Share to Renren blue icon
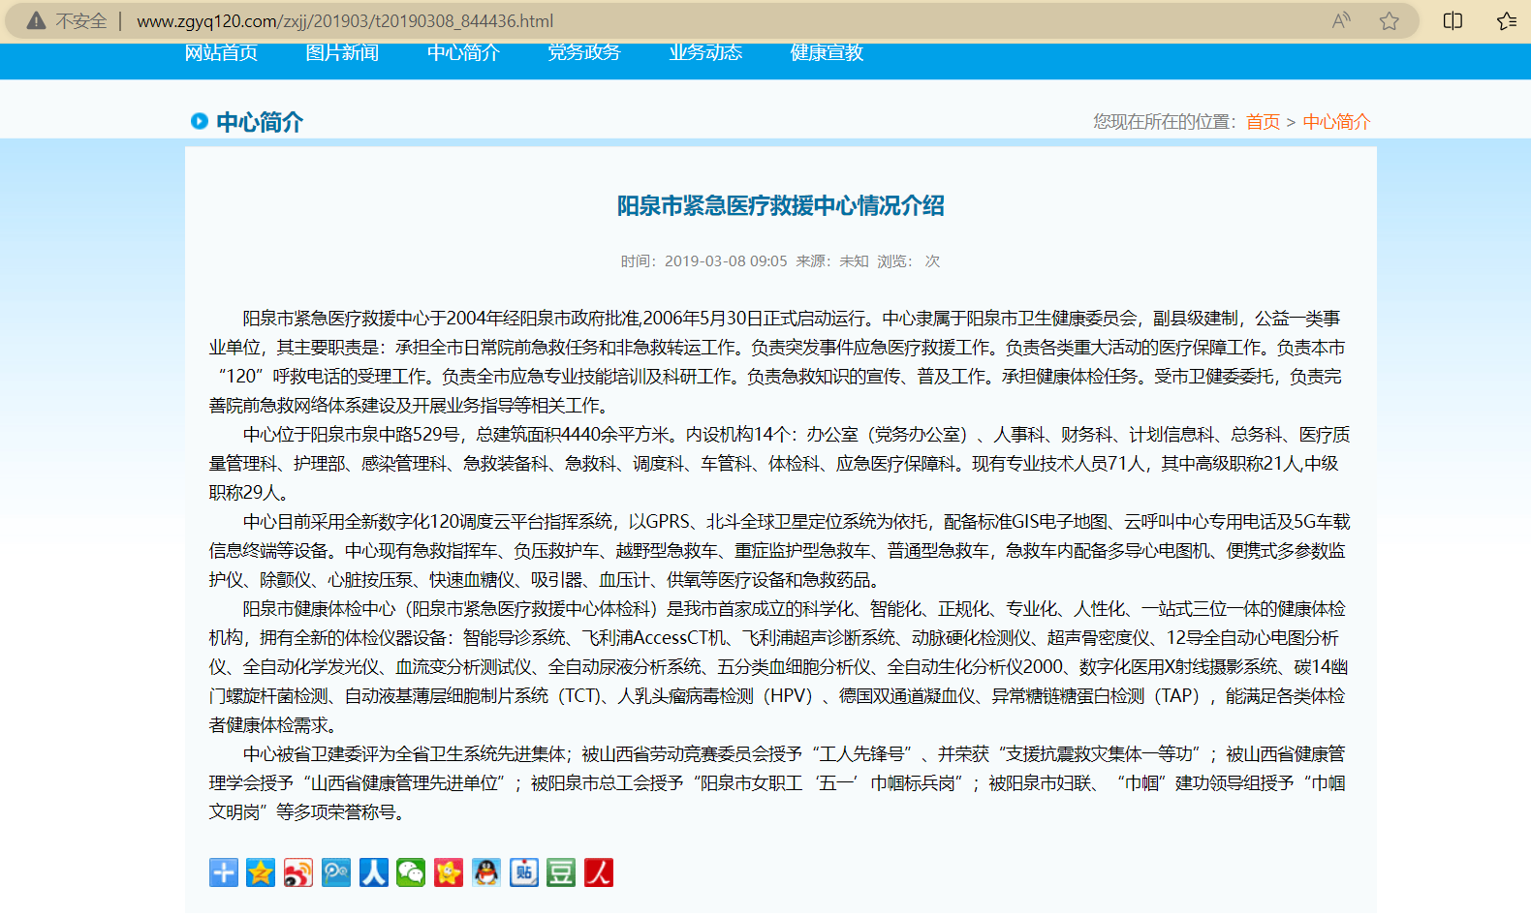 374,872
